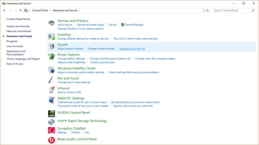The width and height of the screenshot is (259, 145).
Task: Click the AutoPlay icon
Action: click(51, 37)
